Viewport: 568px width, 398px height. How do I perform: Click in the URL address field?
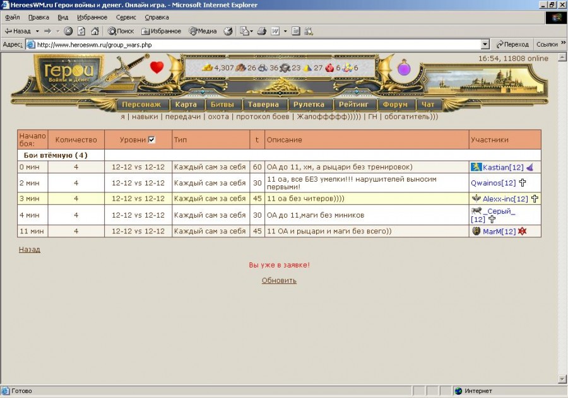252,45
